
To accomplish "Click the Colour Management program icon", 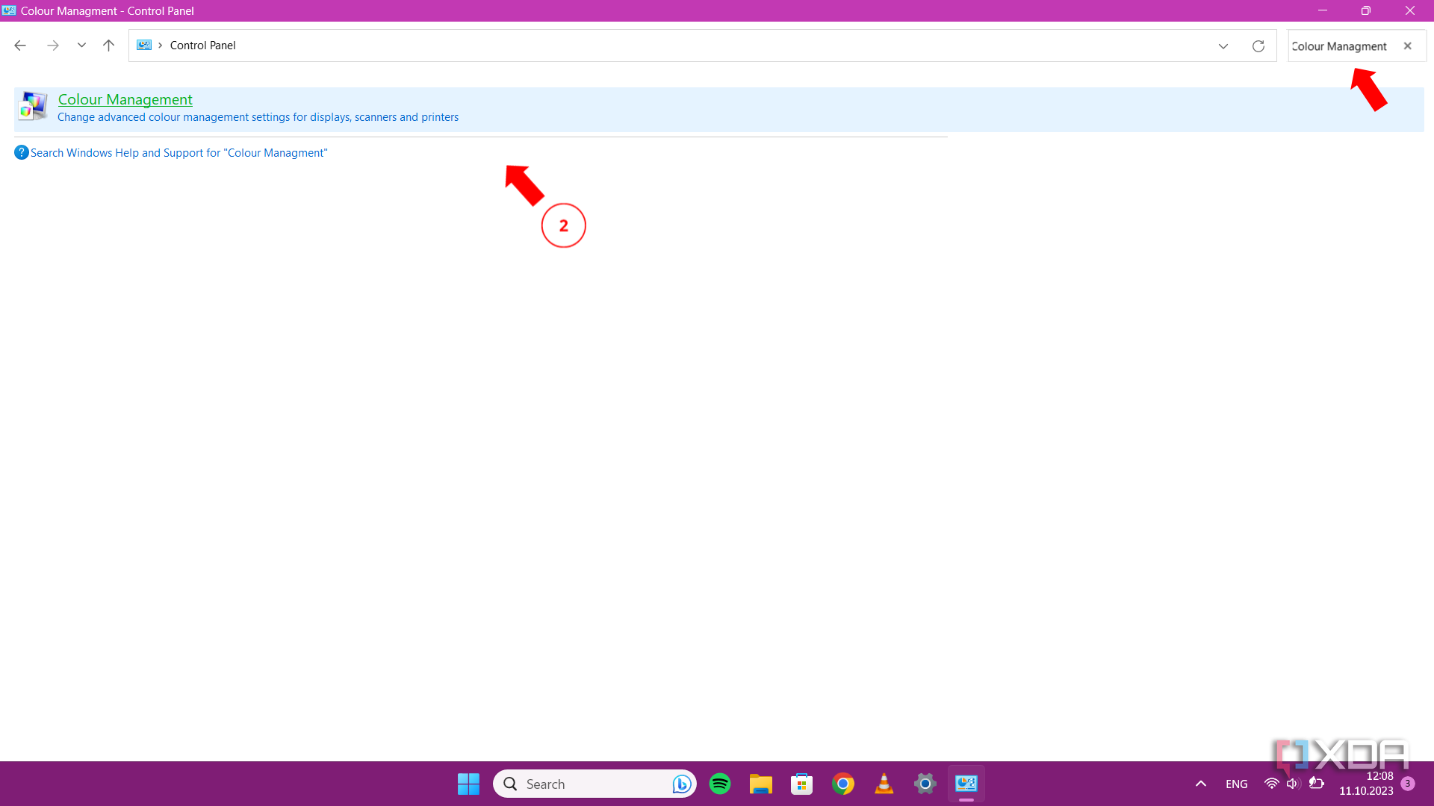I will (x=33, y=105).
